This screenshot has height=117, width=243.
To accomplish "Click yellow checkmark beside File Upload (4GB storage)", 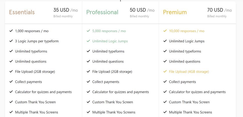I will click(165, 72).
